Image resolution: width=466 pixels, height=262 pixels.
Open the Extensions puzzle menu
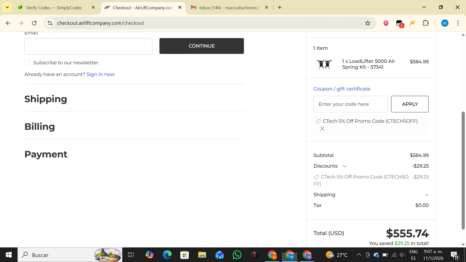[426, 23]
